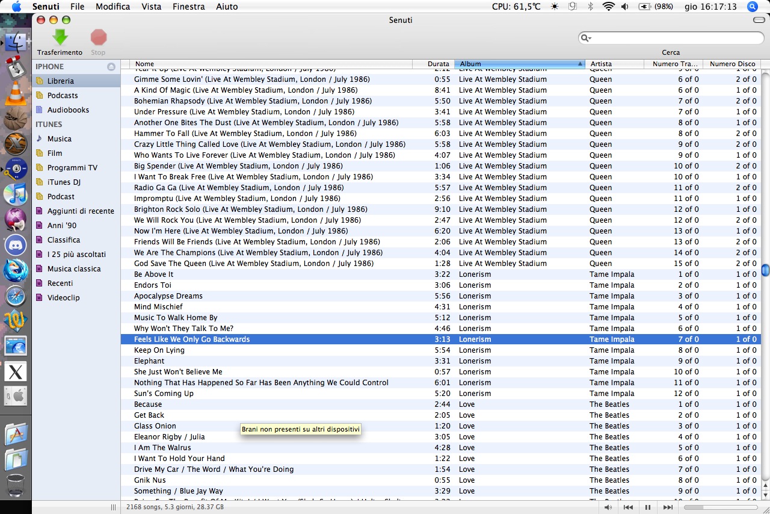
Task: Launch VLC from the Dock
Action: 16,93
